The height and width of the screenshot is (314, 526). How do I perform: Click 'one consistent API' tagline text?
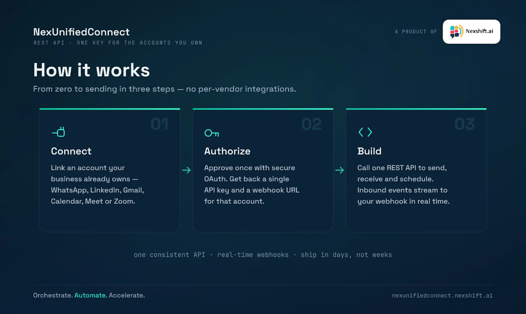click(169, 255)
